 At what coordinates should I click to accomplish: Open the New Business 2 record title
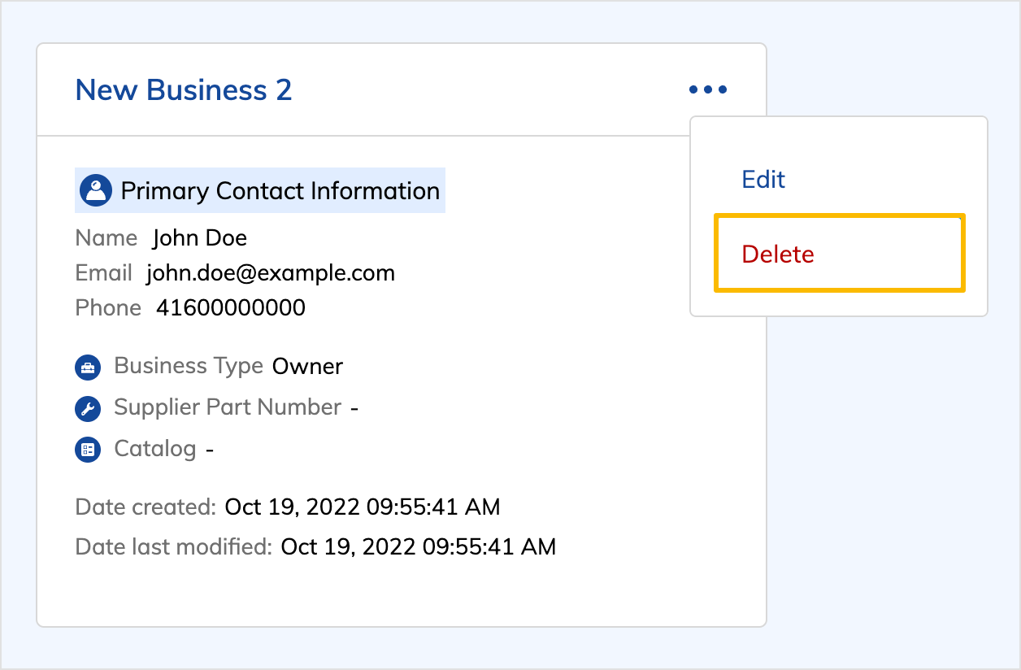click(183, 89)
